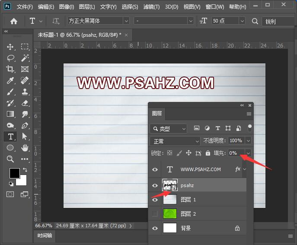This screenshot has width=297, height=245.
Task: Select the Lasso tool
Action: coord(11,58)
